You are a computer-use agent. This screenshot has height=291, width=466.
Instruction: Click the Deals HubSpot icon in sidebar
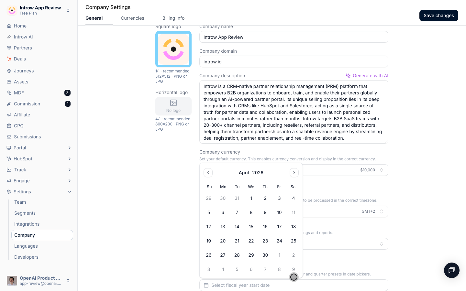point(9,59)
